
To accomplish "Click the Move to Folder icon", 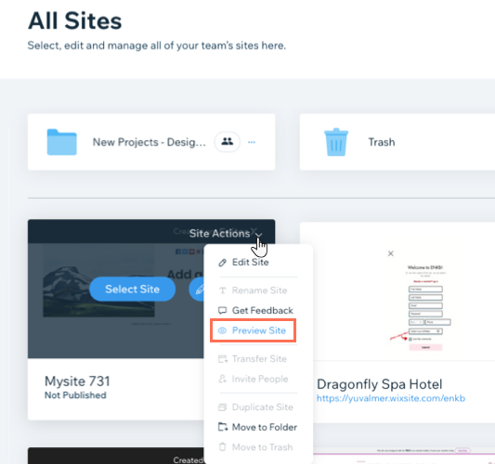I will click(x=223, y=427).
